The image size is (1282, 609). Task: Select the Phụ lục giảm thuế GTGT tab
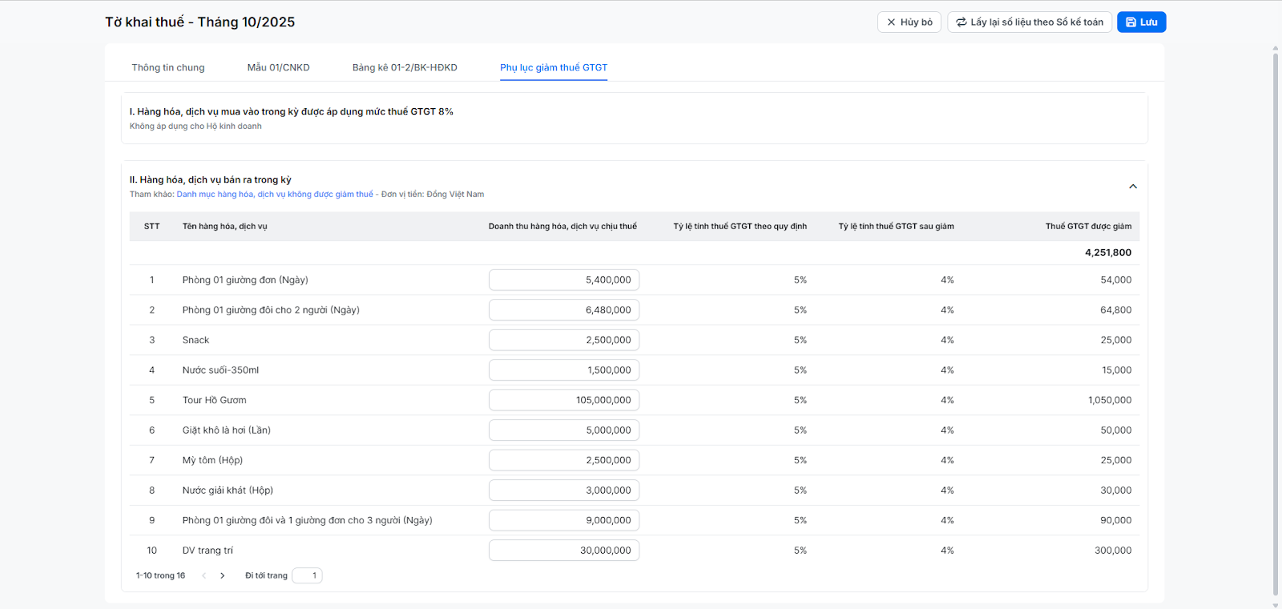(x=554, y=67)
